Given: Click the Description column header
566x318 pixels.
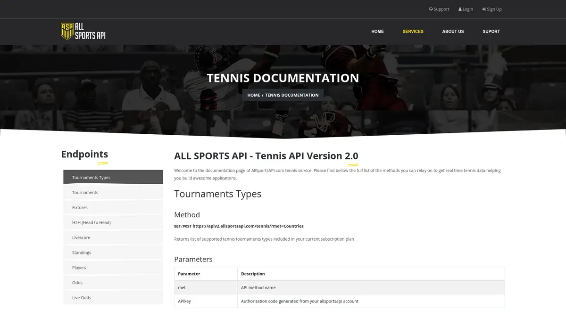Looking at the screenshot, I should pos(371,274).
